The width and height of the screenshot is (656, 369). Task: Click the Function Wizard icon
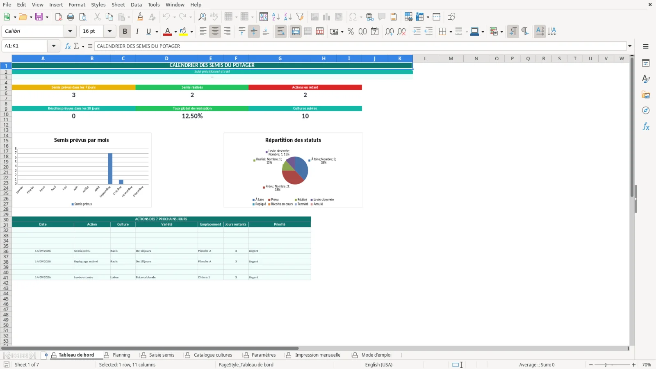coord(68,46)
